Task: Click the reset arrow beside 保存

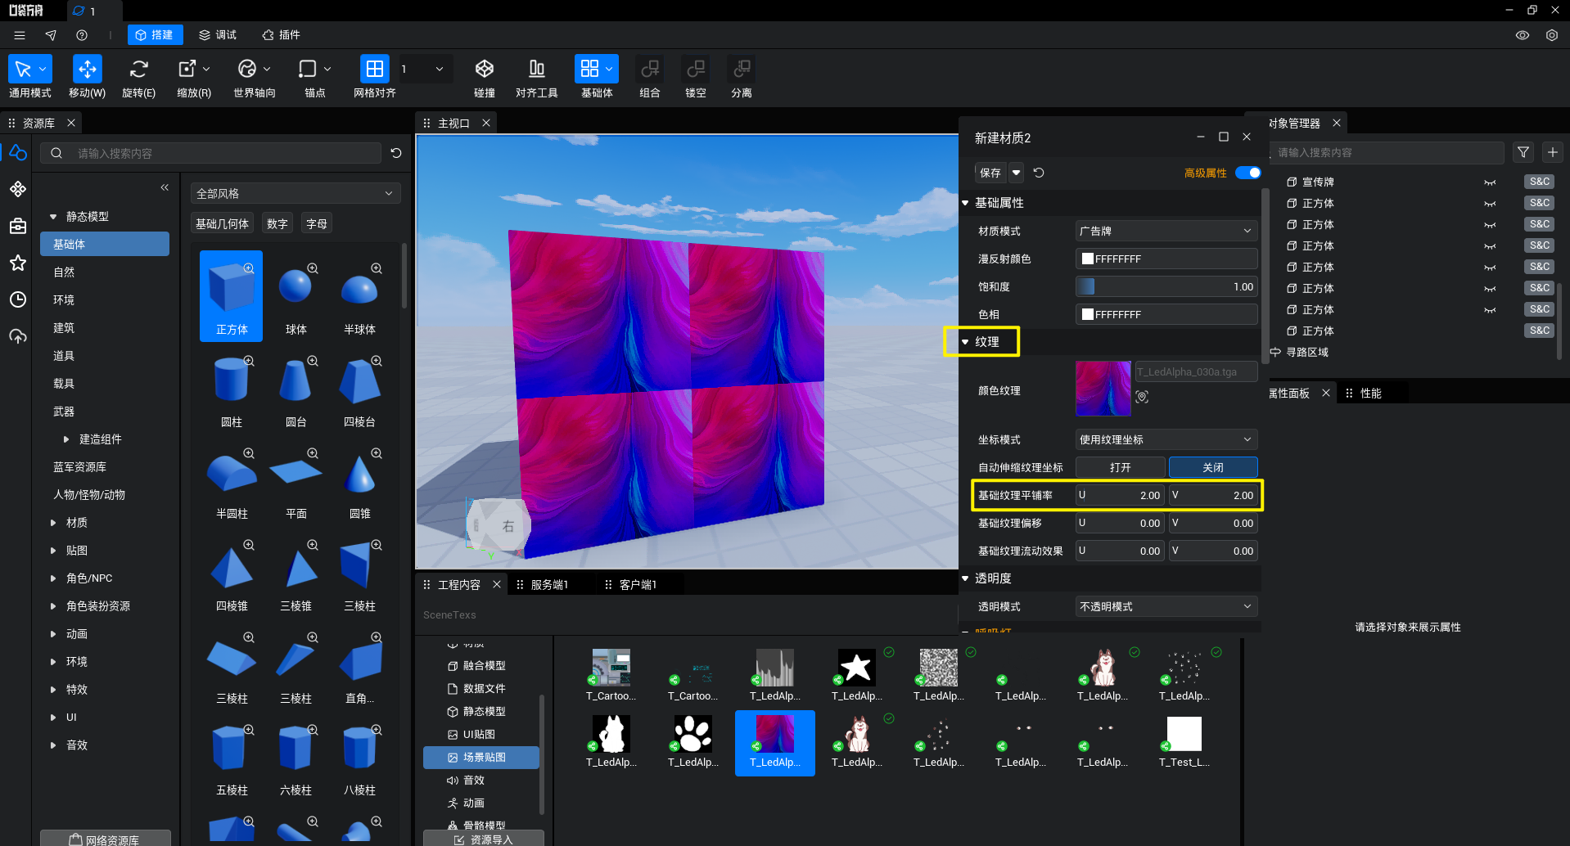Action: (1039, 173)
